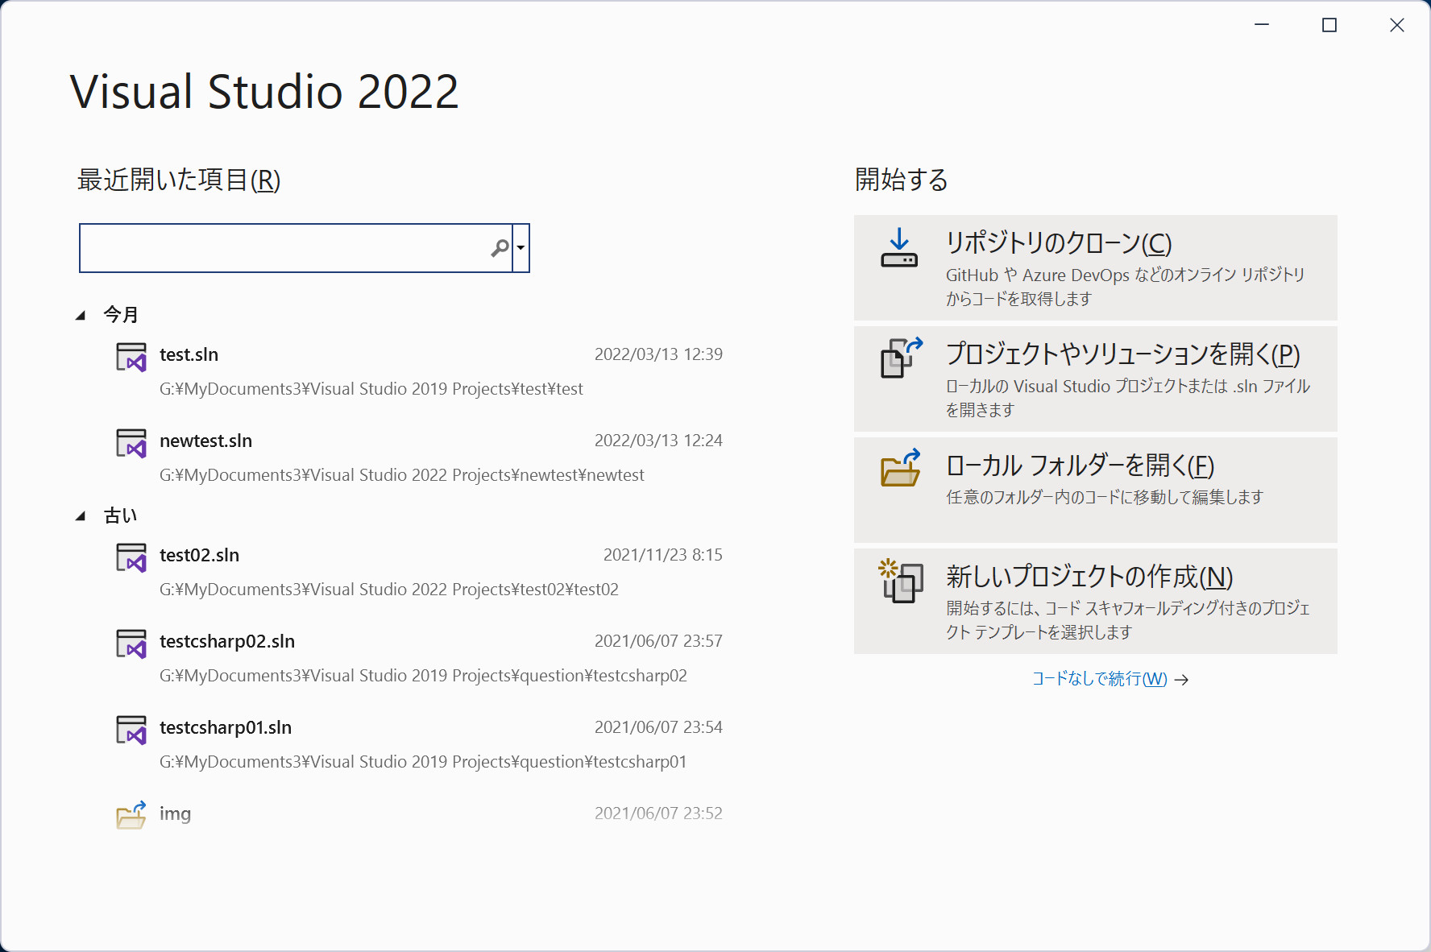This screenshot has height=952, width=1431.
Task: Click path ending in Projects¥test¥test
Action: 371,389
